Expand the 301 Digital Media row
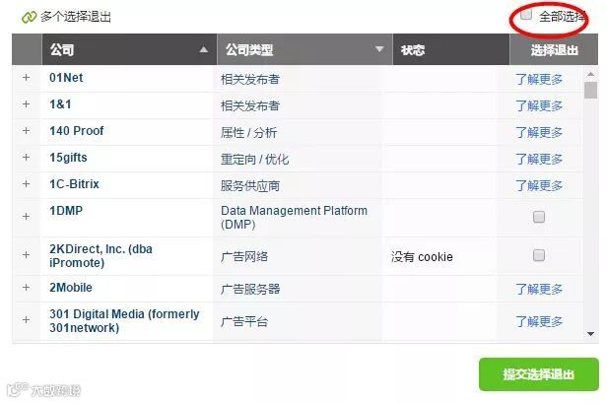The image size is (607, 403). pos(26,320)
